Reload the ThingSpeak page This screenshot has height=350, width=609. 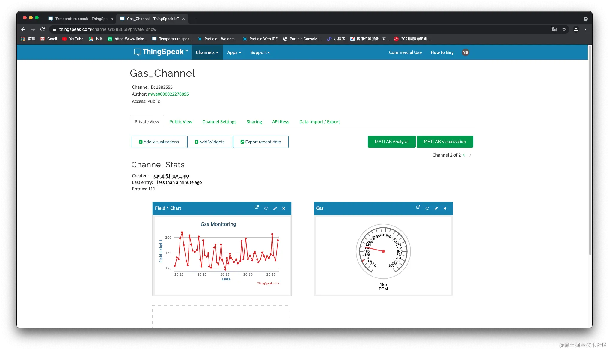43,29
